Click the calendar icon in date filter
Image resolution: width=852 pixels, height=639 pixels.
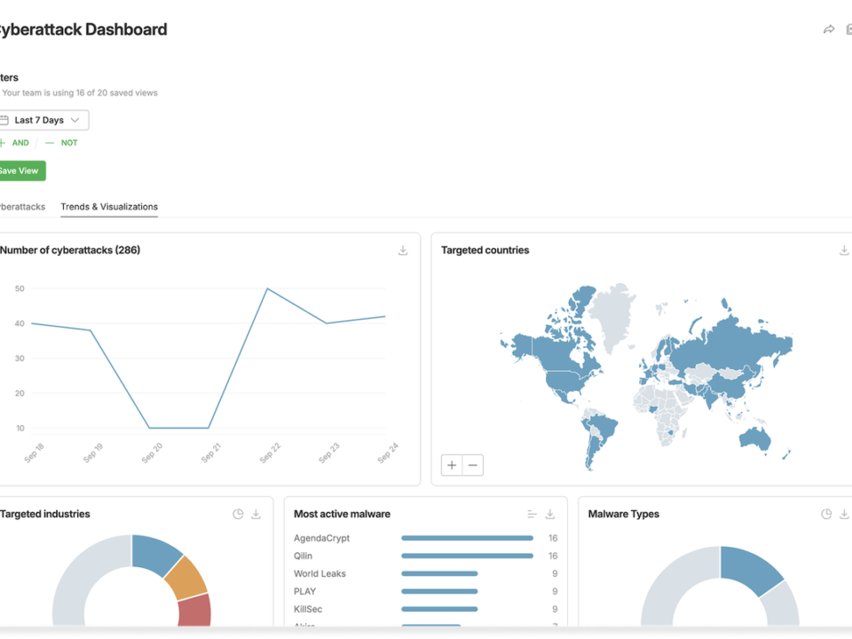[x=4, y=120]
